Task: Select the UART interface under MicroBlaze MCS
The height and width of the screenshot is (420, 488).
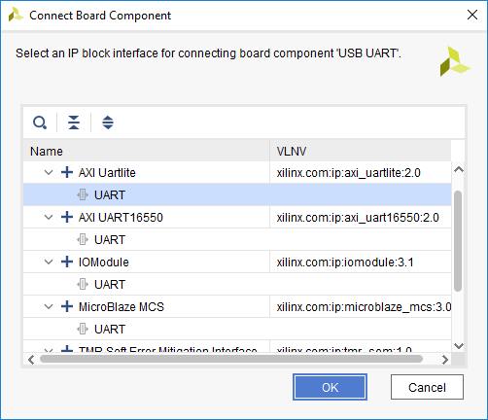Action: pos(237,329)
